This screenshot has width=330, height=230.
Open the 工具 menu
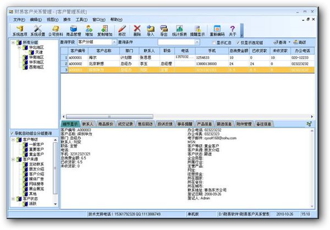pyautogui.click(x=81, y=20)
